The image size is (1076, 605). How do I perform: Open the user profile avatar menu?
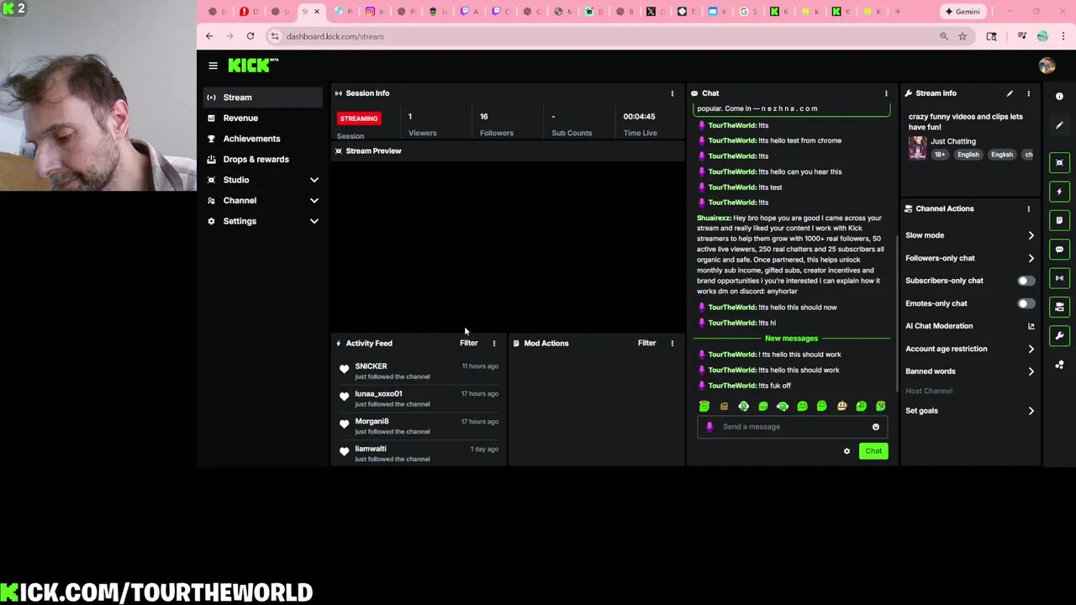click(1047, 66)
